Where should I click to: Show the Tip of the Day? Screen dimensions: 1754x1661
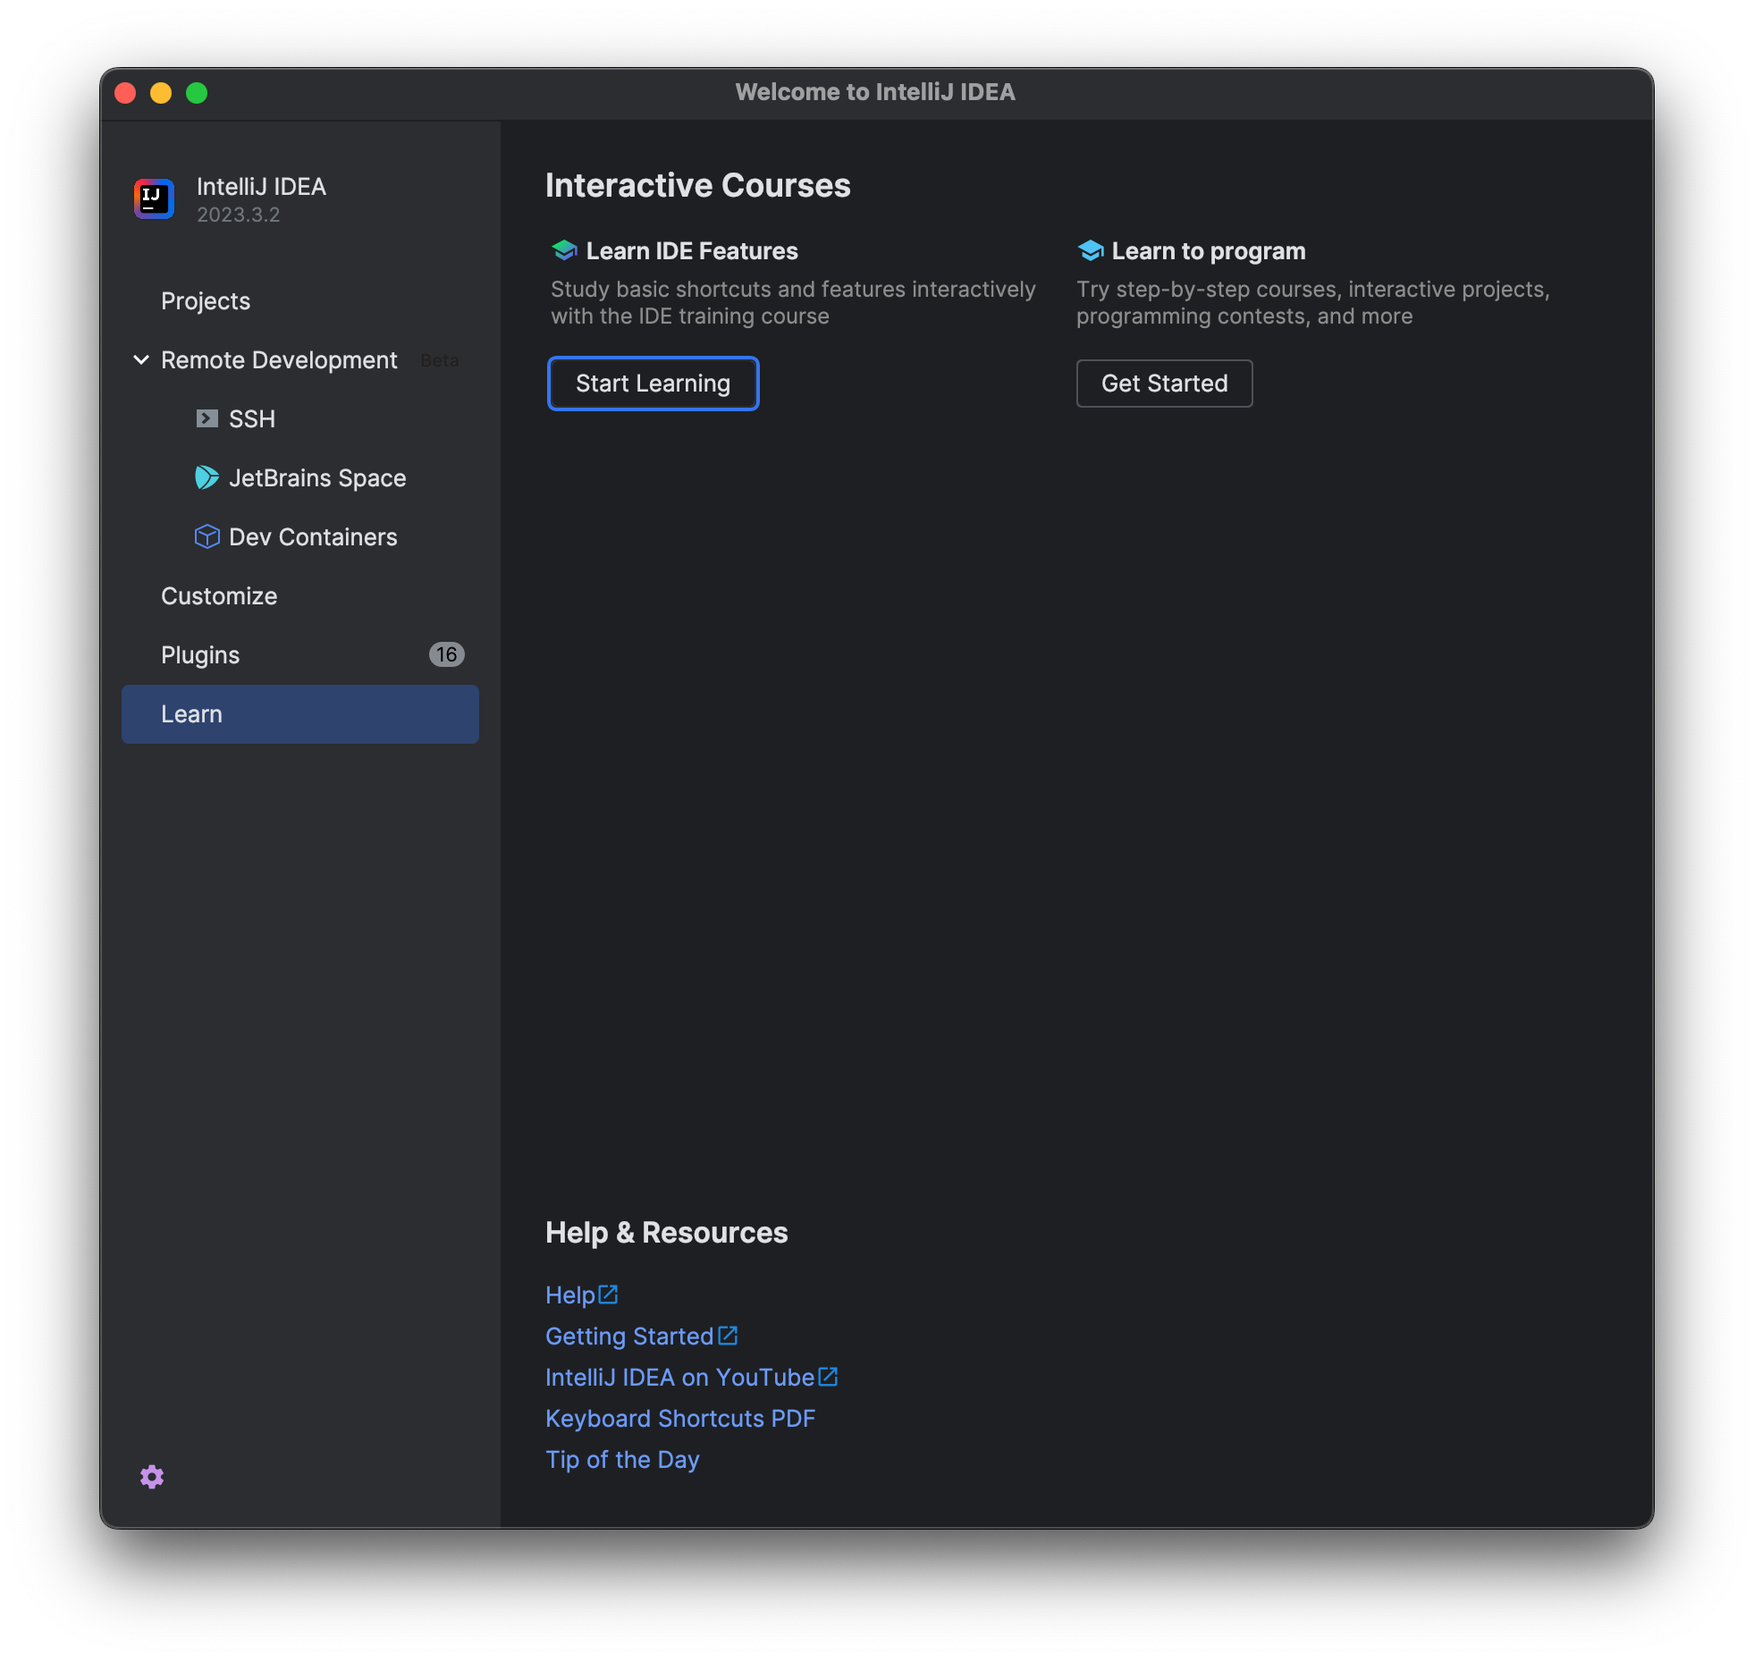click(x=622, y=1460)
